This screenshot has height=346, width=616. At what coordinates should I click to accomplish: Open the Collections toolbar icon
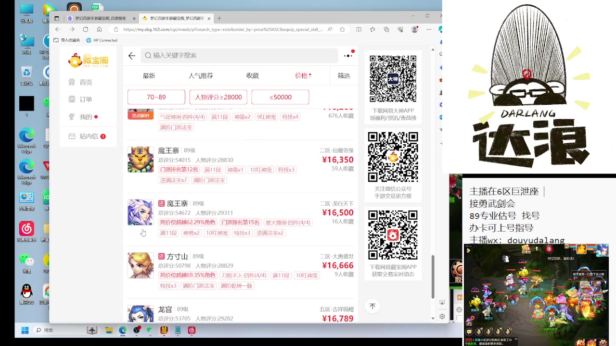click(386, 29)
